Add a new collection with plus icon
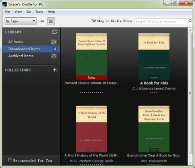The width and height of the screenshot is (195, 168). click(x=55, y=70)
